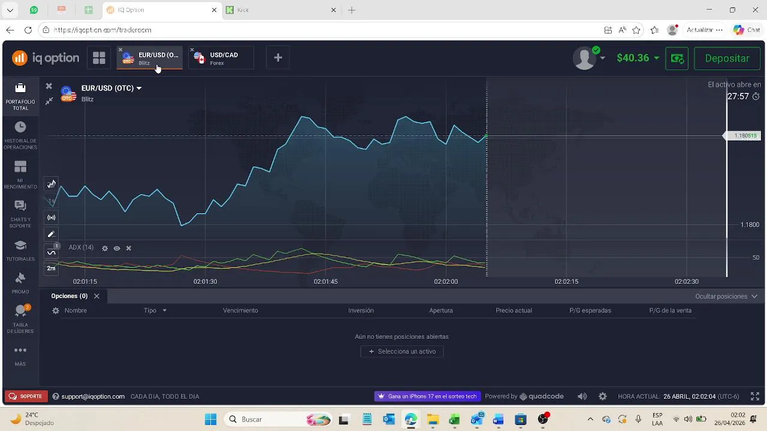Open Tabla de Líderes in sidebar
Screen dimensions: 767x431
[20, 319]
